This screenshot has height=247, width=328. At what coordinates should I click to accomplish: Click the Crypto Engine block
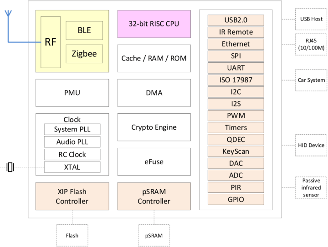(x=154, y=127)
